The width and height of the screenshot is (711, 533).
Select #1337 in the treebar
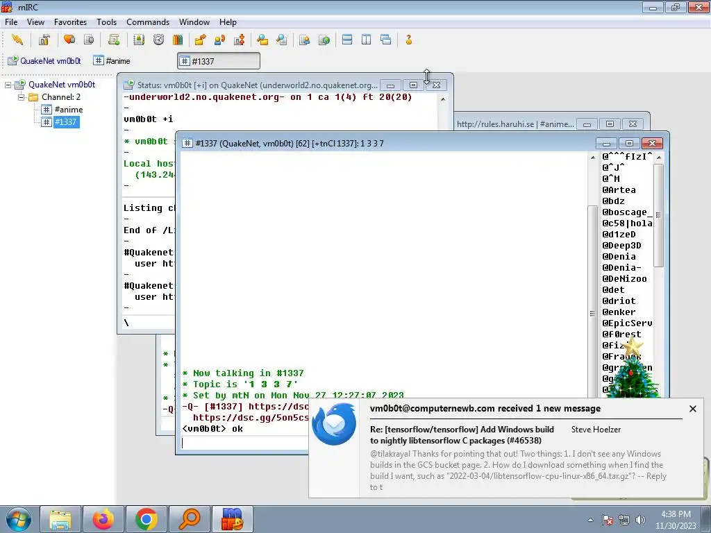tap(66, 122)
